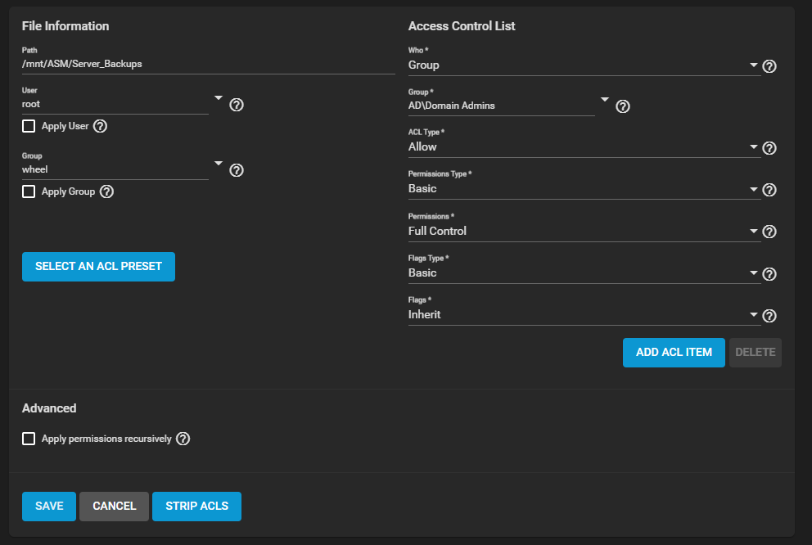Expand the Flags dropdown set to Inherit
The height and width of the screenshot is (545, 812).
(x=583, y=315)
